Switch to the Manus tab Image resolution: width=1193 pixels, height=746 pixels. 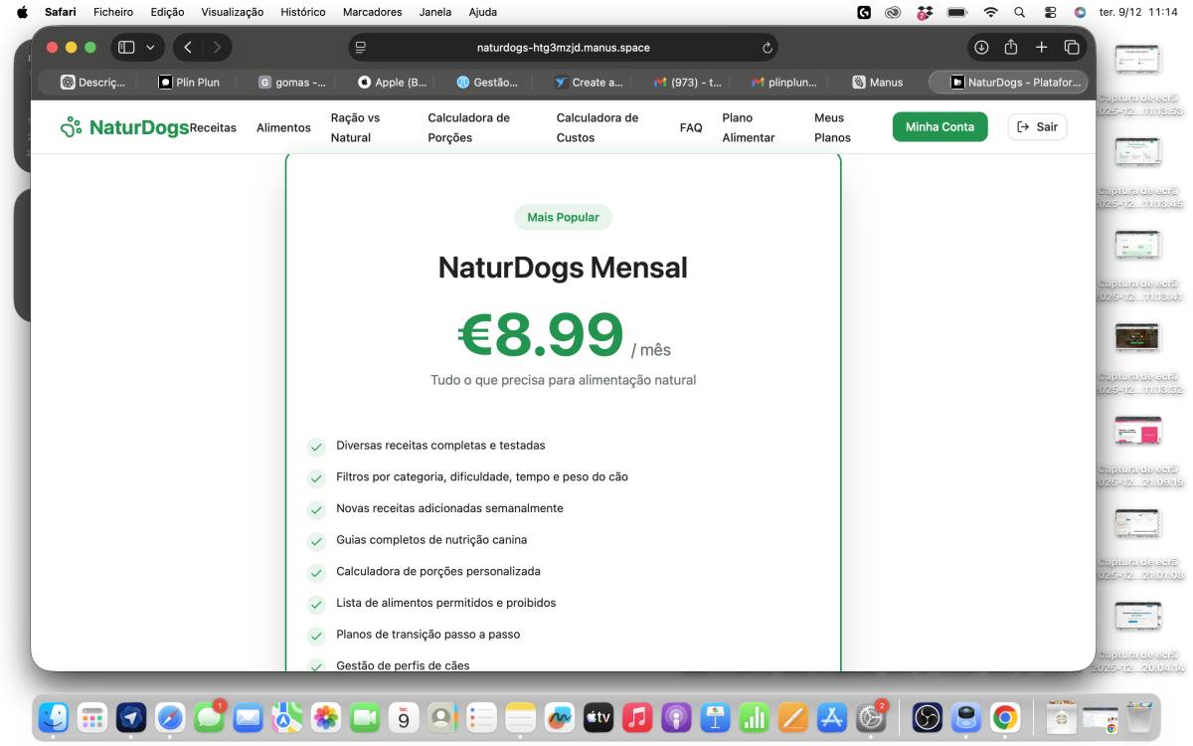(877, 83)
